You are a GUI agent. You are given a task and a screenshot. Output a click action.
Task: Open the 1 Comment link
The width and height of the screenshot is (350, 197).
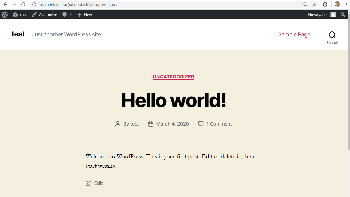tap(219, 124)
